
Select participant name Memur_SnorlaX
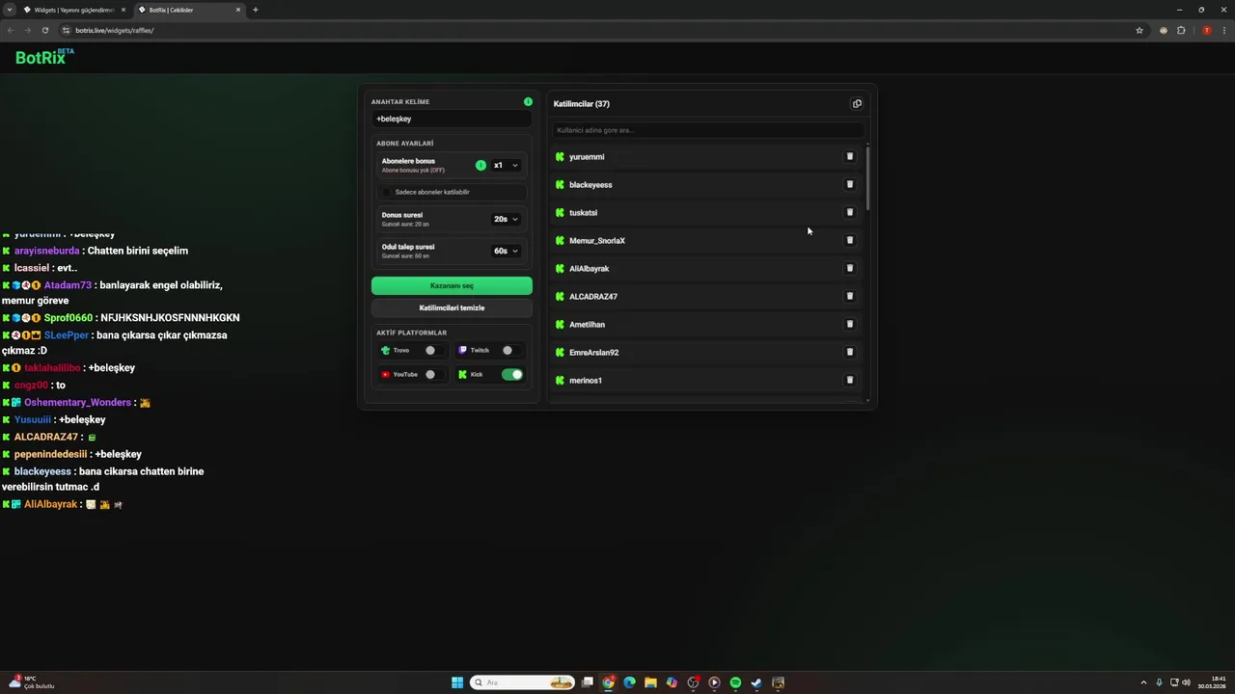pos(597,240)
